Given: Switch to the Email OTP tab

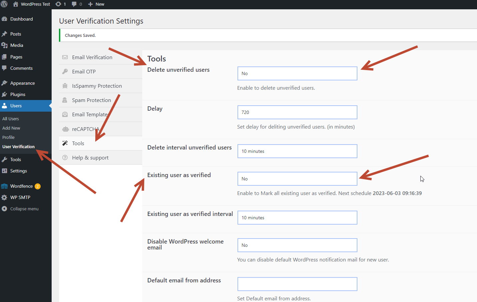Looking at the screenshot, I should pyautogui.click(x=101, y=71).
